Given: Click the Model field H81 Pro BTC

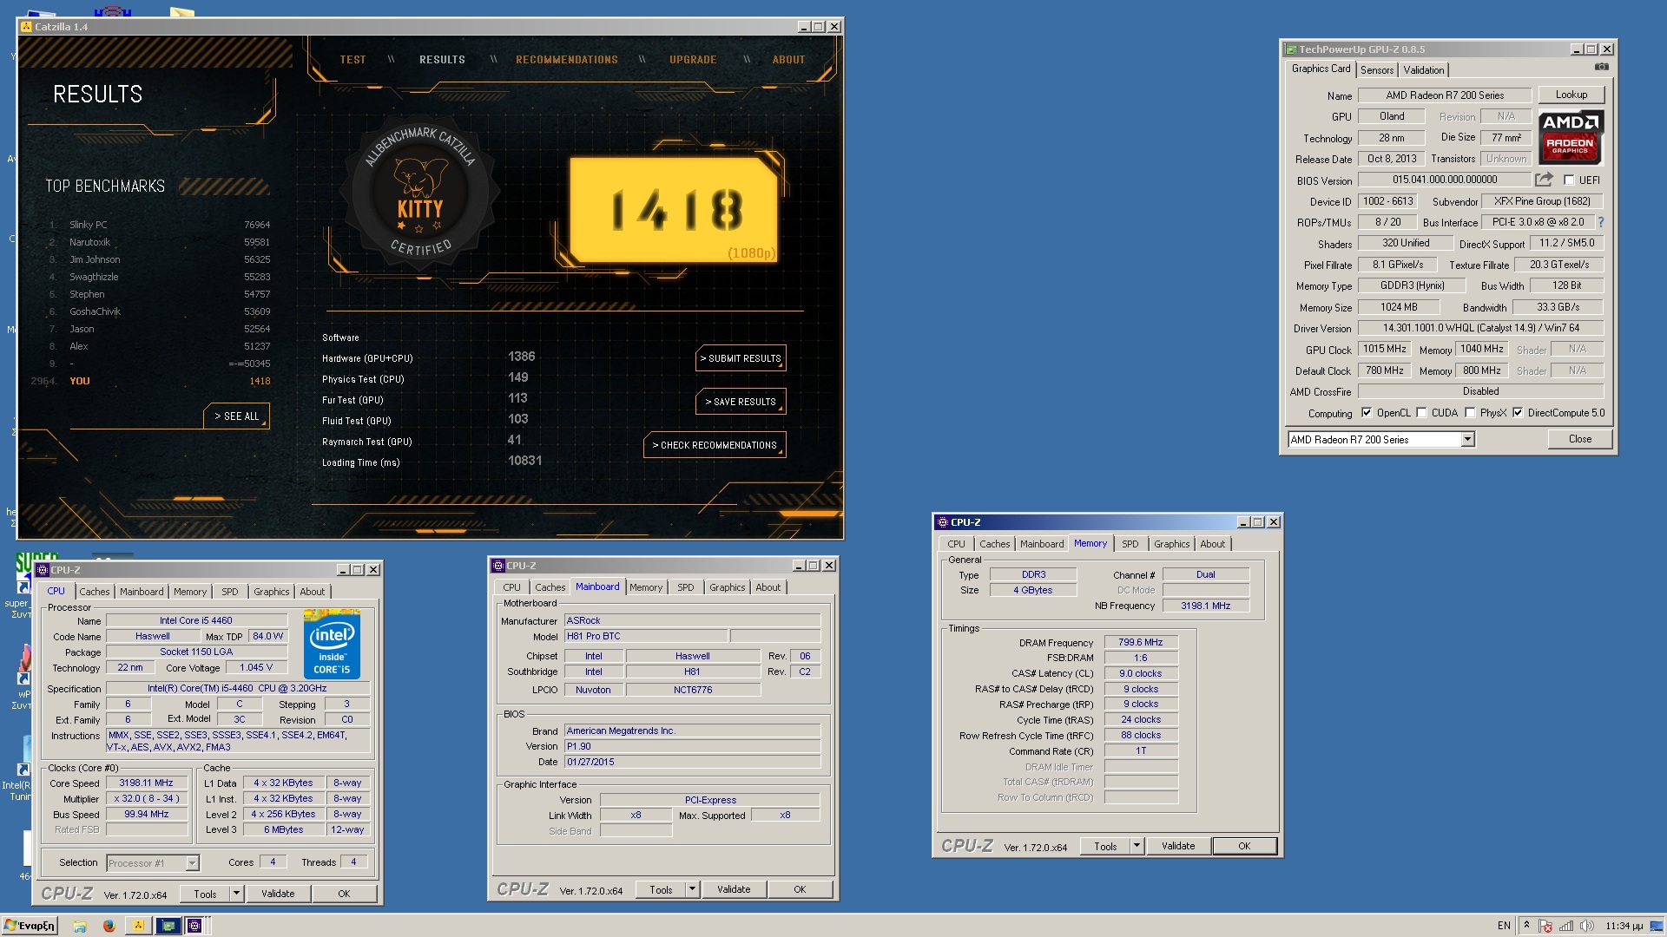Looking at the screenshot, I should (646, 636).
